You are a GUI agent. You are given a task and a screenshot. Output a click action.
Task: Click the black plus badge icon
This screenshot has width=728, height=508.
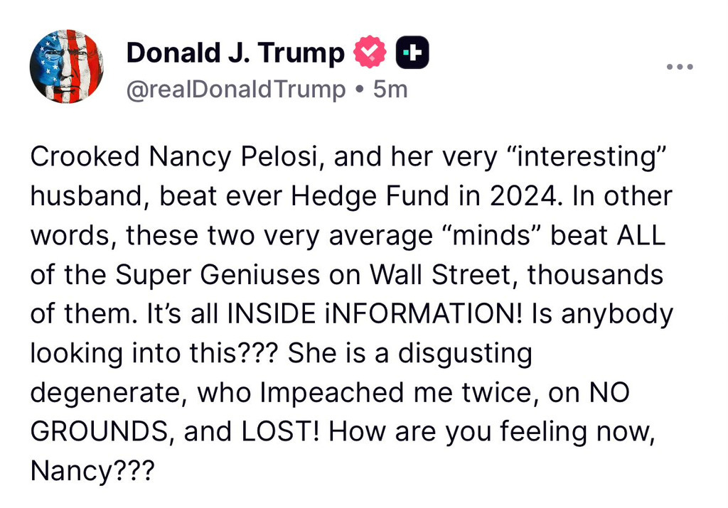click(412, 53)
